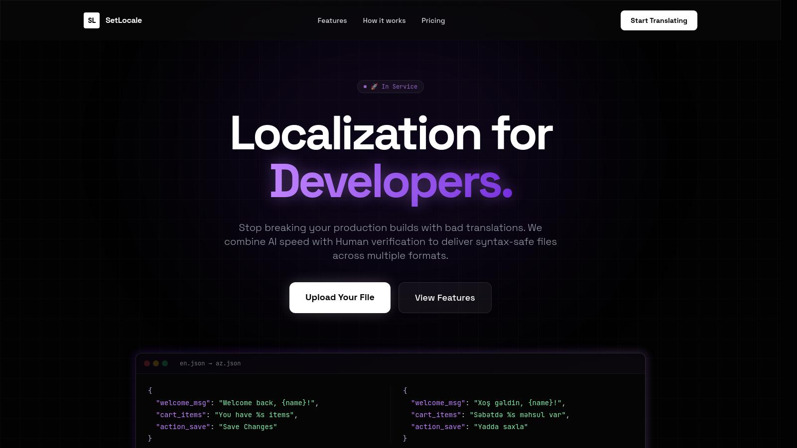The width and height of the screenshot is (797, 448).
Task: Click the pulsing status dot beside In Service
Action: [365, 87]
